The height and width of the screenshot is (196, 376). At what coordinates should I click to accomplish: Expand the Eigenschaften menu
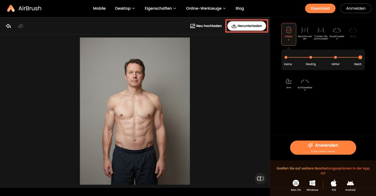coord(161,8)
